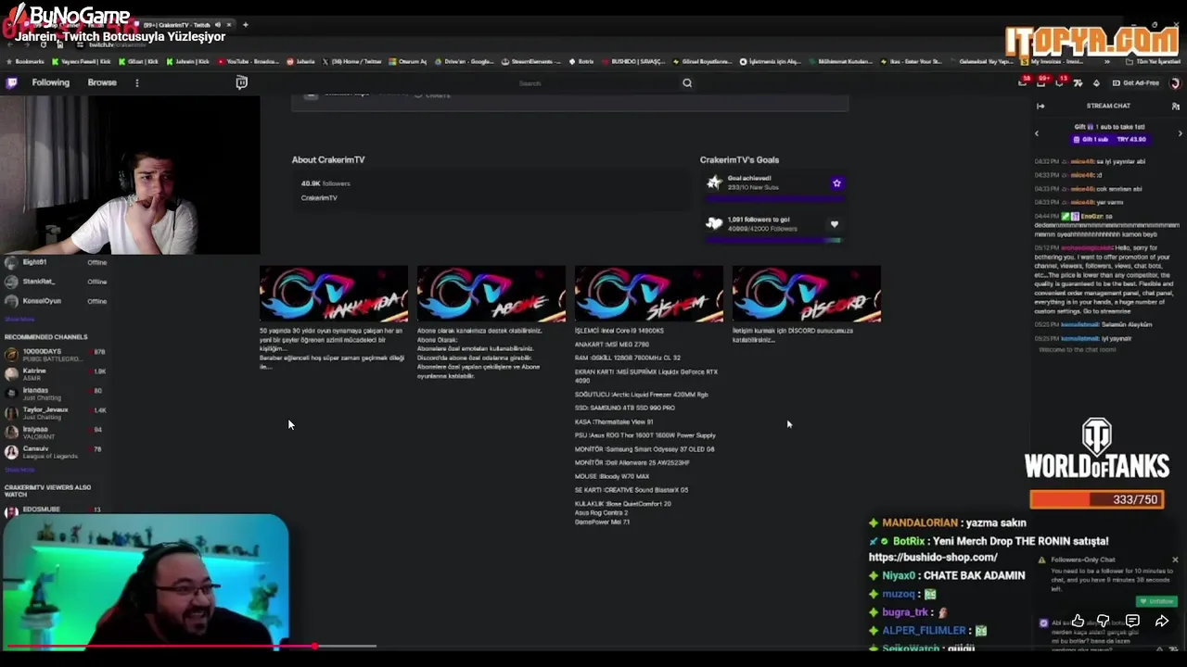Open chat community users list icon
Screen dimensions: 1187x667
tap(1176, 106)
